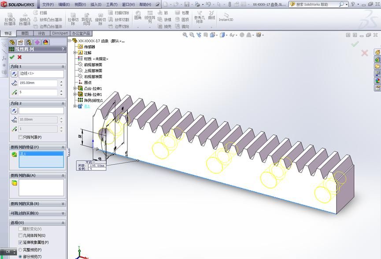Select the Fillet (圆角) tool
Screen dimensions: 381x259
pyautogui.click(x=138, y=17)
